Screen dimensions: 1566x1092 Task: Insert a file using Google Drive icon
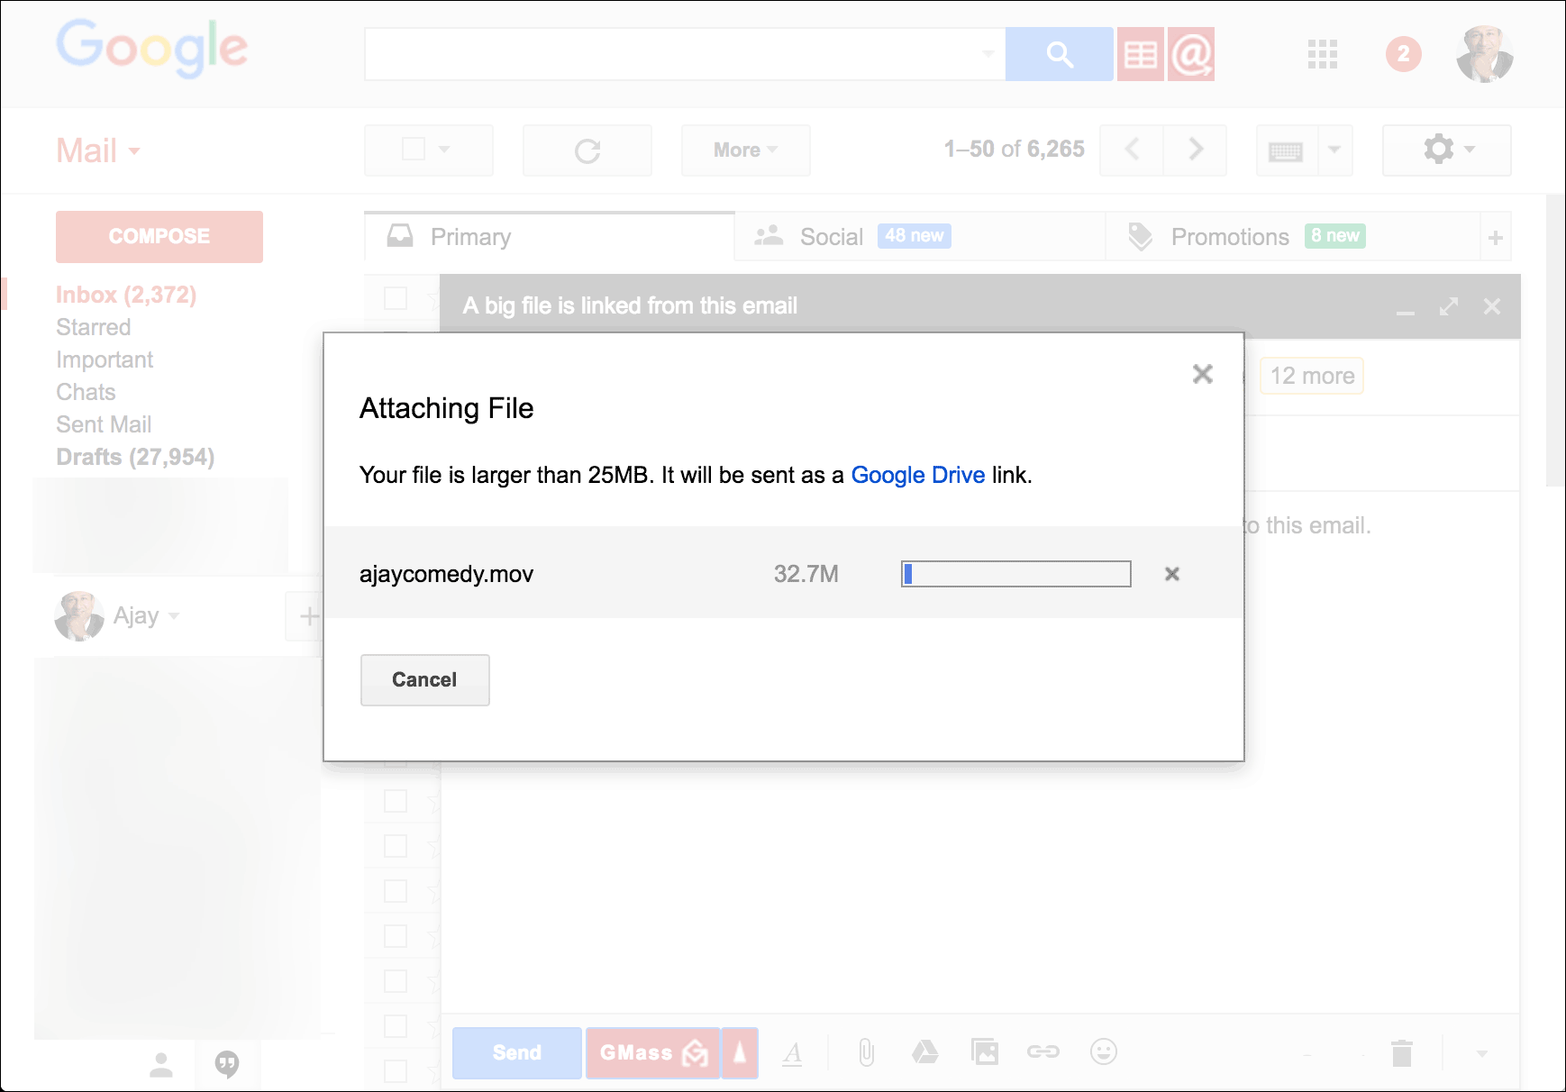tap(925, 1052)
